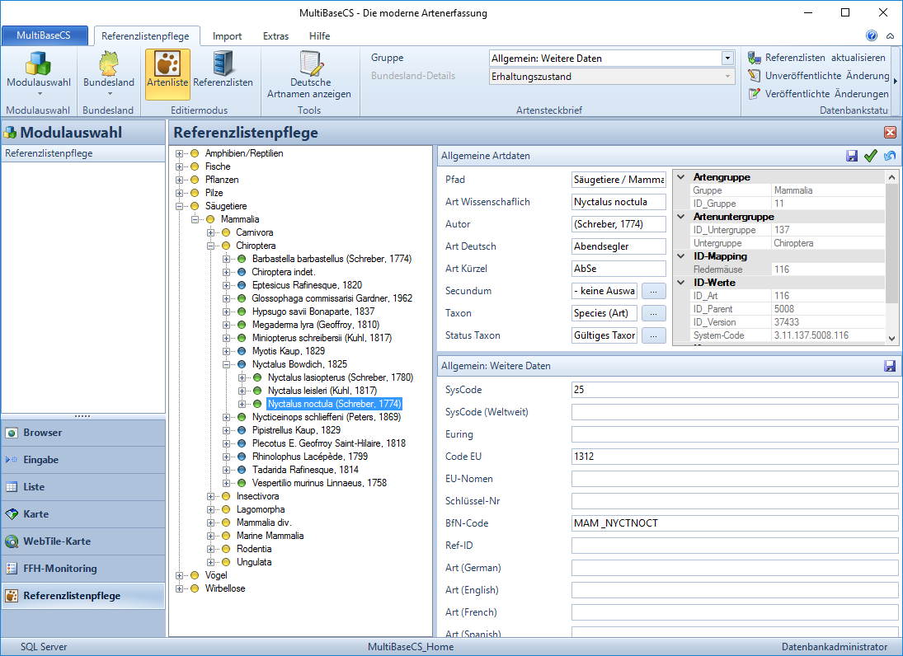Save the Allgemein: Weitere Daten section

[x=890, y=366]
